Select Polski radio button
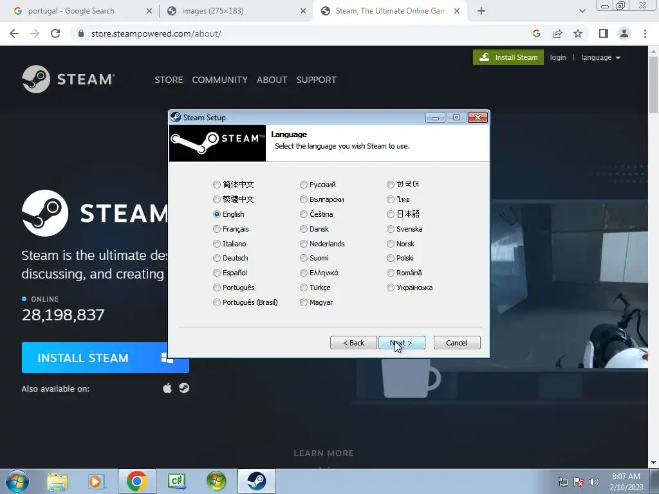The height and width of the screenshot is (494, 659). coord(391,258)
